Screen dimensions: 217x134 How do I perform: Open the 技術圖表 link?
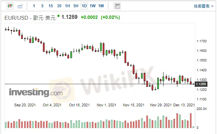pyautogui.click(x=201, y=6)
